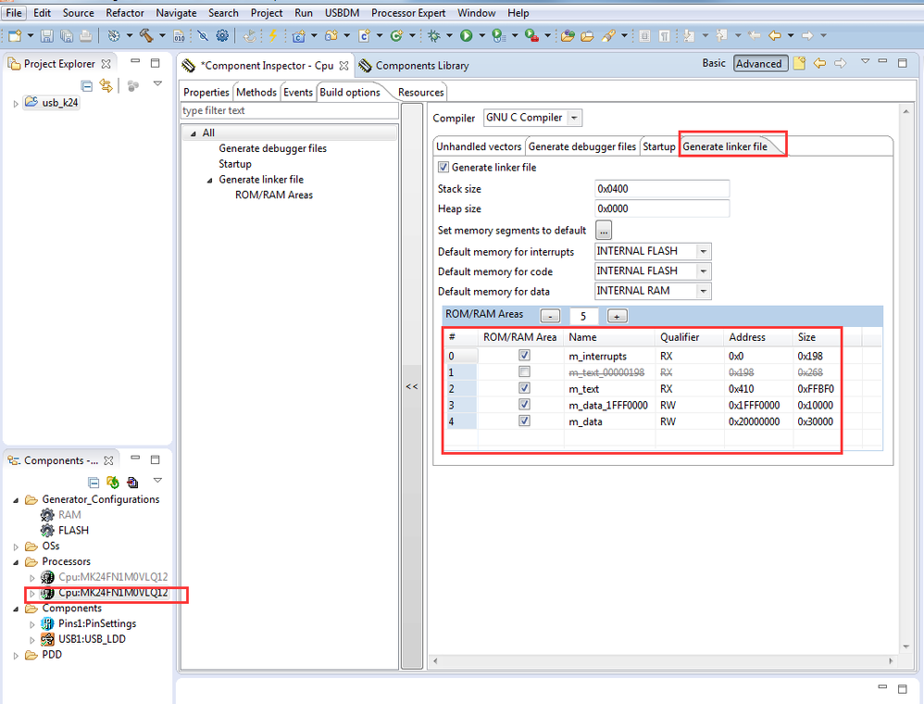Image resolution: width=924 pixels, height=704 pixels.
Task: Click the Component Inspector yellow back arrow
Action: coord(819,63)
